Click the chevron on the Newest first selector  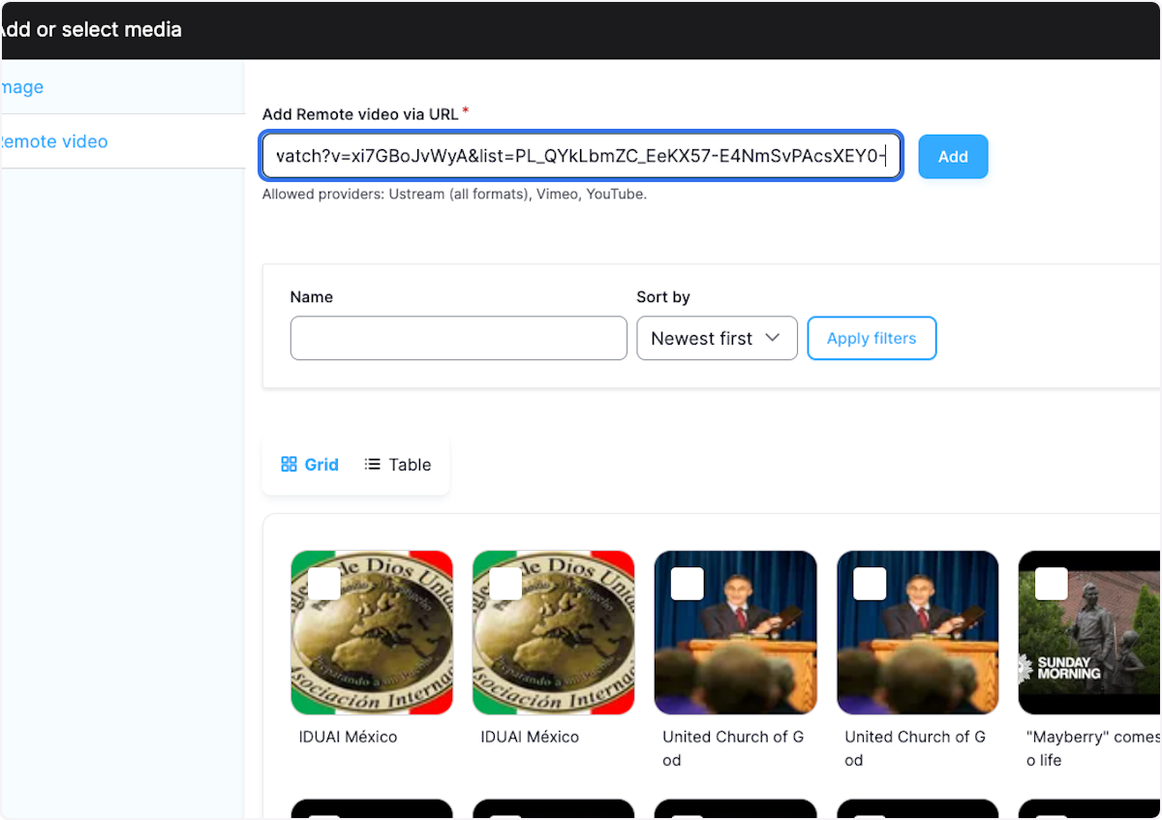tap(772, 338)
